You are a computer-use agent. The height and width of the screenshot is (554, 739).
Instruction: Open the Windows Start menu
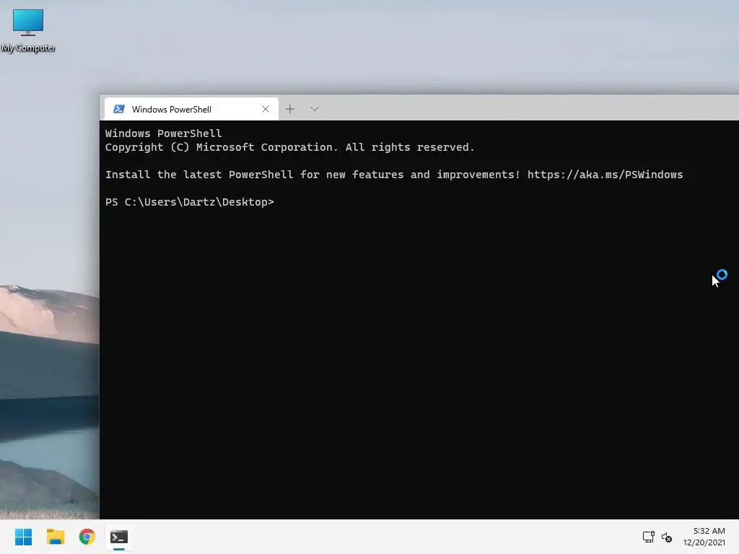tap(24, 537)
